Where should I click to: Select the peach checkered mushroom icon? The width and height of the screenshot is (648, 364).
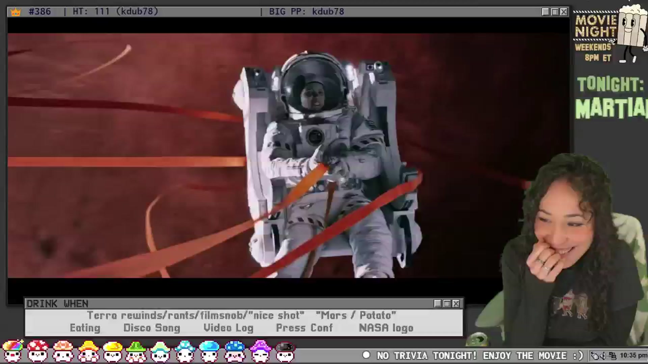(63, 351)
